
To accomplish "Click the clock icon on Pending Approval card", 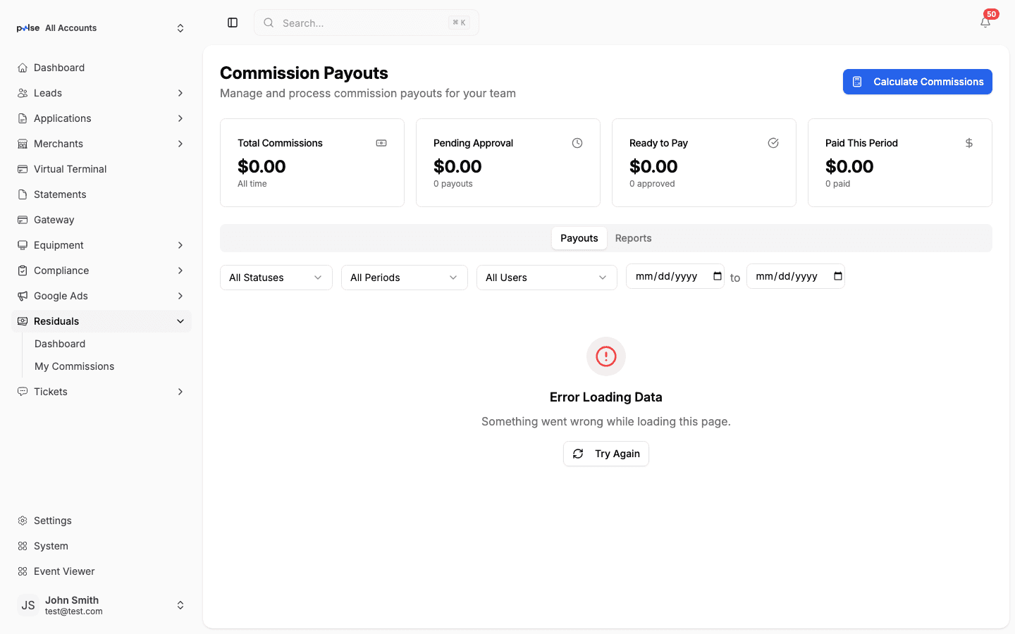I will [577, 142].
